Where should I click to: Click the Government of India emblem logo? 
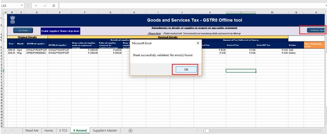[x=13, y=20]
